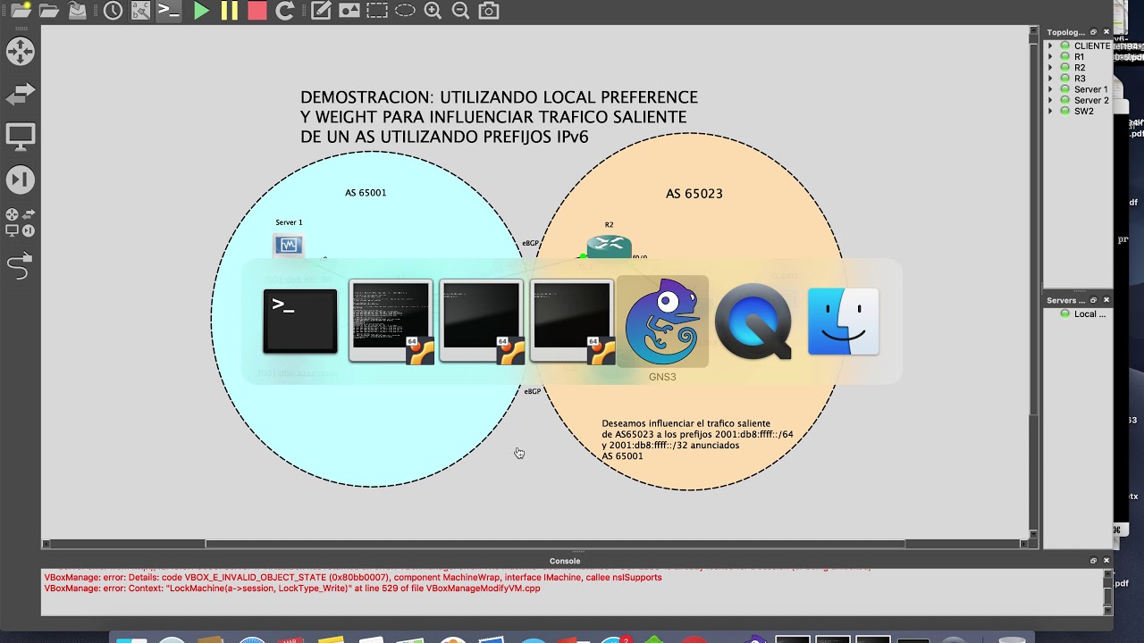Screen dimensions: 1144x643
Task: Expand the R3 node in Topology
Action: tap(1050, 79)
